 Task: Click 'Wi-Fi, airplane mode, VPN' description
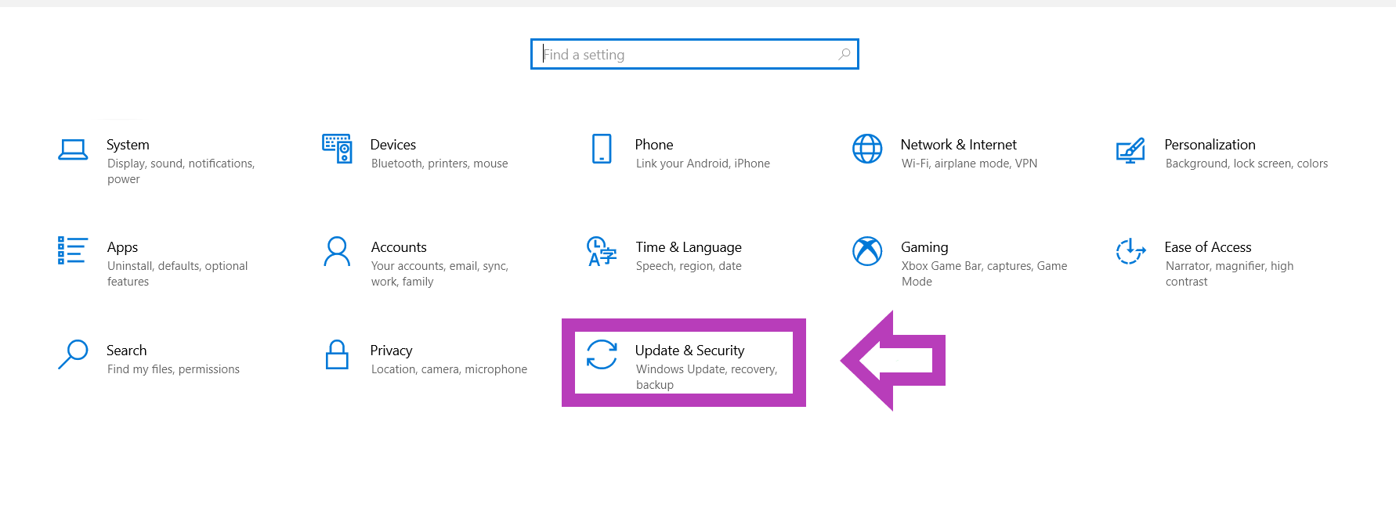(969, 164)
